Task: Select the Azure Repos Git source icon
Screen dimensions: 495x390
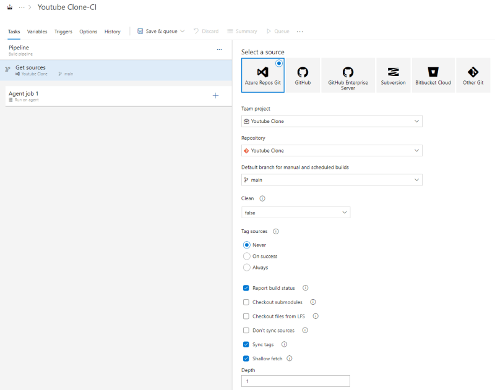Action: click(x=262, y=72)
